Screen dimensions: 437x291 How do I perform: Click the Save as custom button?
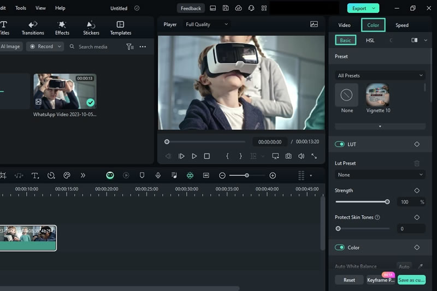point(411,280)
